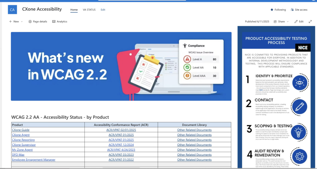Click the Edit pencil icon
317x169 pixels.
pyautogui.click(x=296, y=22)
